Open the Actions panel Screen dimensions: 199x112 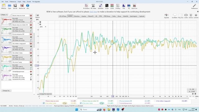[x=191, y=16]
